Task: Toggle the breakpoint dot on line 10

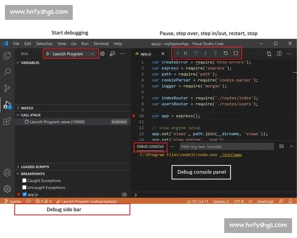Action: tap(134, 116)
